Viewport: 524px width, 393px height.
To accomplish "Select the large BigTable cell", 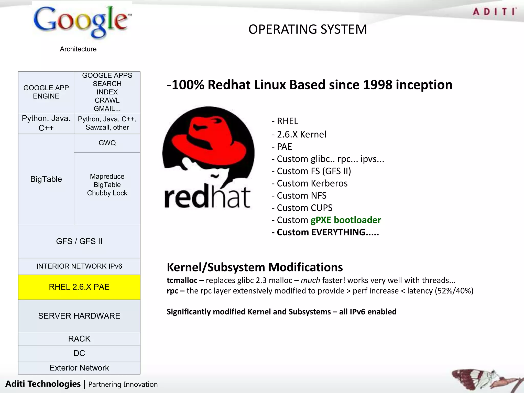I will coord(46,179).
